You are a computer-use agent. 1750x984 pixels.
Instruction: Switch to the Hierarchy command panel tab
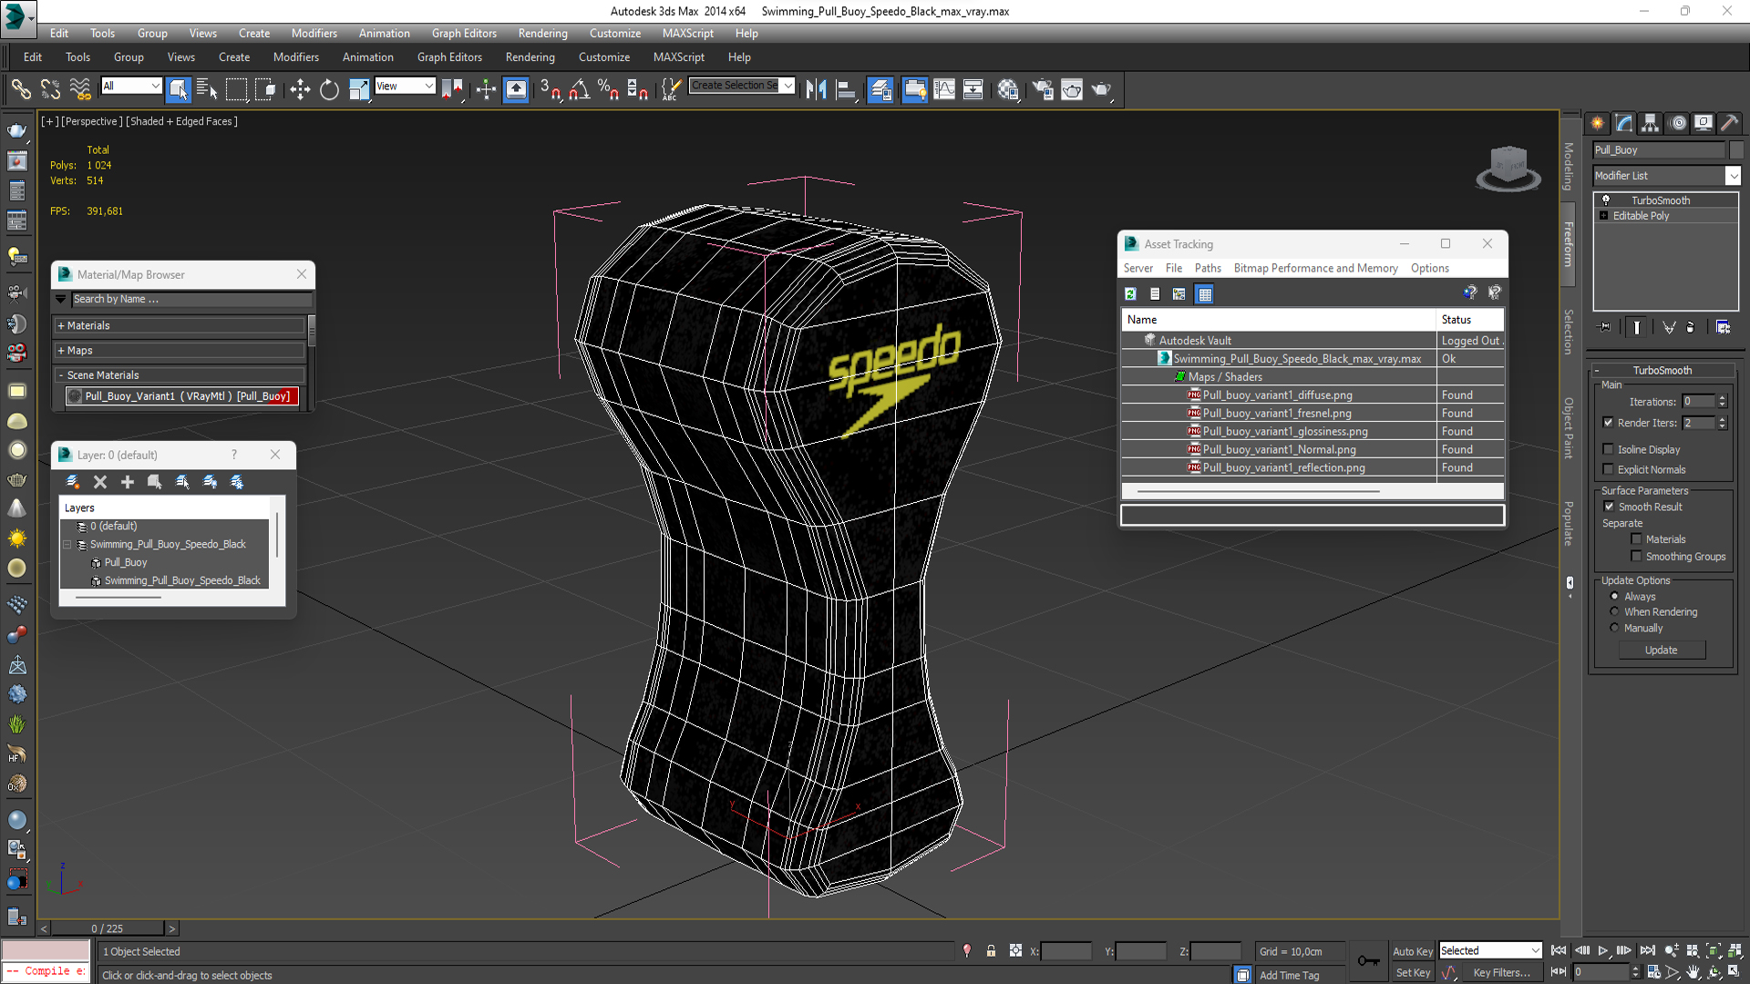[1651, 123]
